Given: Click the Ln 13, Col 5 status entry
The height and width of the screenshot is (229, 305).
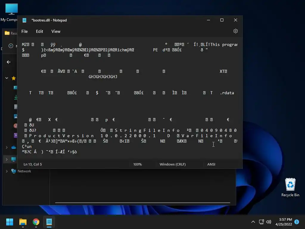Looking at the screenshot, I should 33,164.
